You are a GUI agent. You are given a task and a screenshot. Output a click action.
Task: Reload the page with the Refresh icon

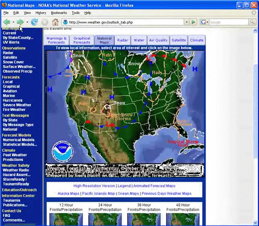(x=34, y=22)
